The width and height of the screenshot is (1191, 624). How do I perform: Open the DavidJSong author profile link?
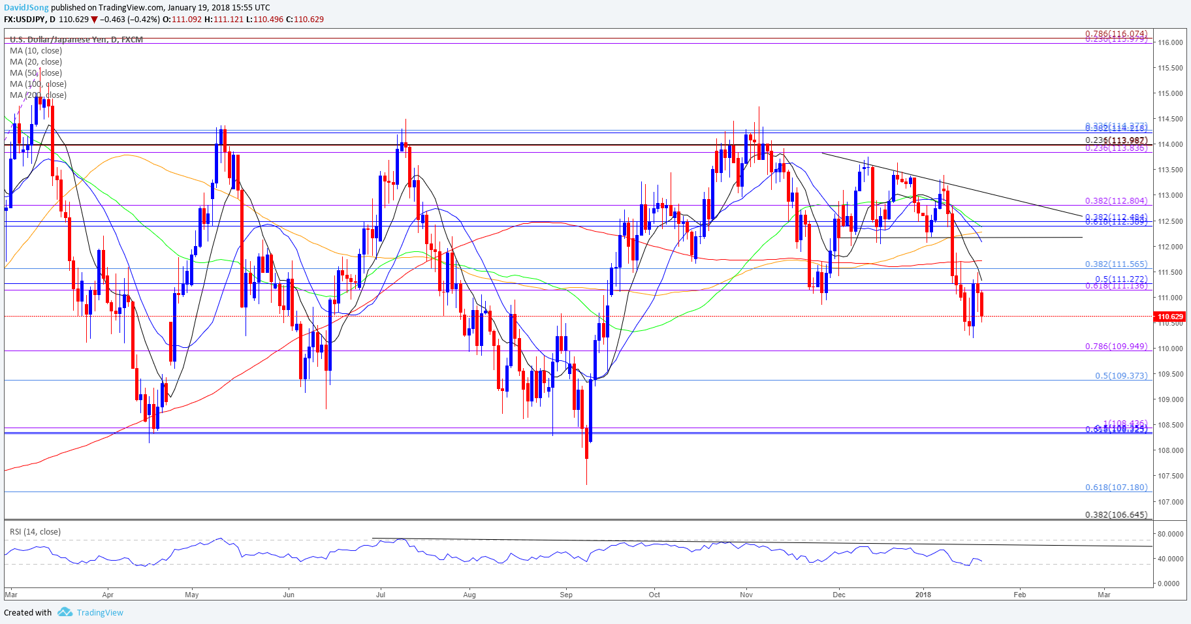(27, 7)
